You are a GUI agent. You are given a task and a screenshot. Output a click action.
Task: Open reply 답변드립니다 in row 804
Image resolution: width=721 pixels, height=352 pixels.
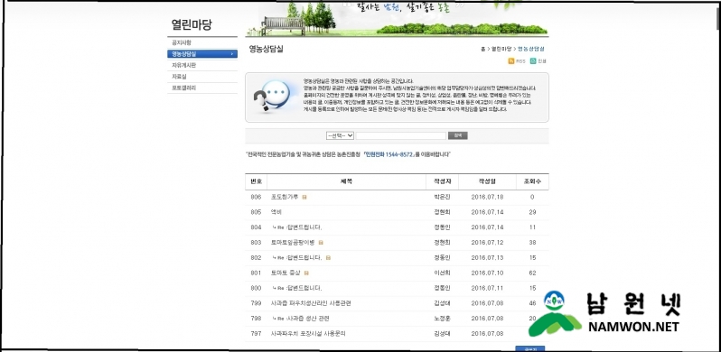304,227
